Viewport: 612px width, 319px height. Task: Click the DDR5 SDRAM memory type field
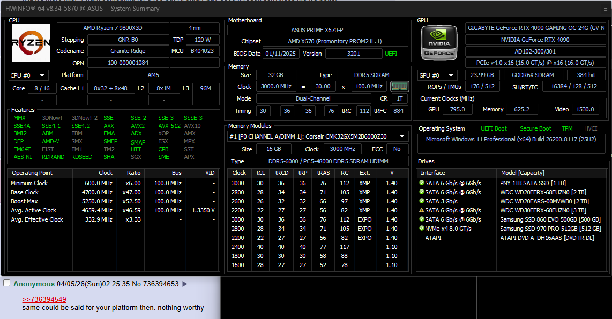pyautogui.click(x=372, y=75)
